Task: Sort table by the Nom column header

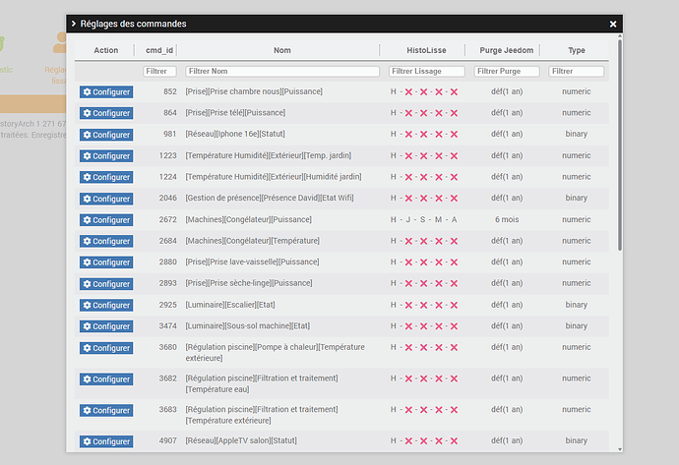Action: point(281,50)
